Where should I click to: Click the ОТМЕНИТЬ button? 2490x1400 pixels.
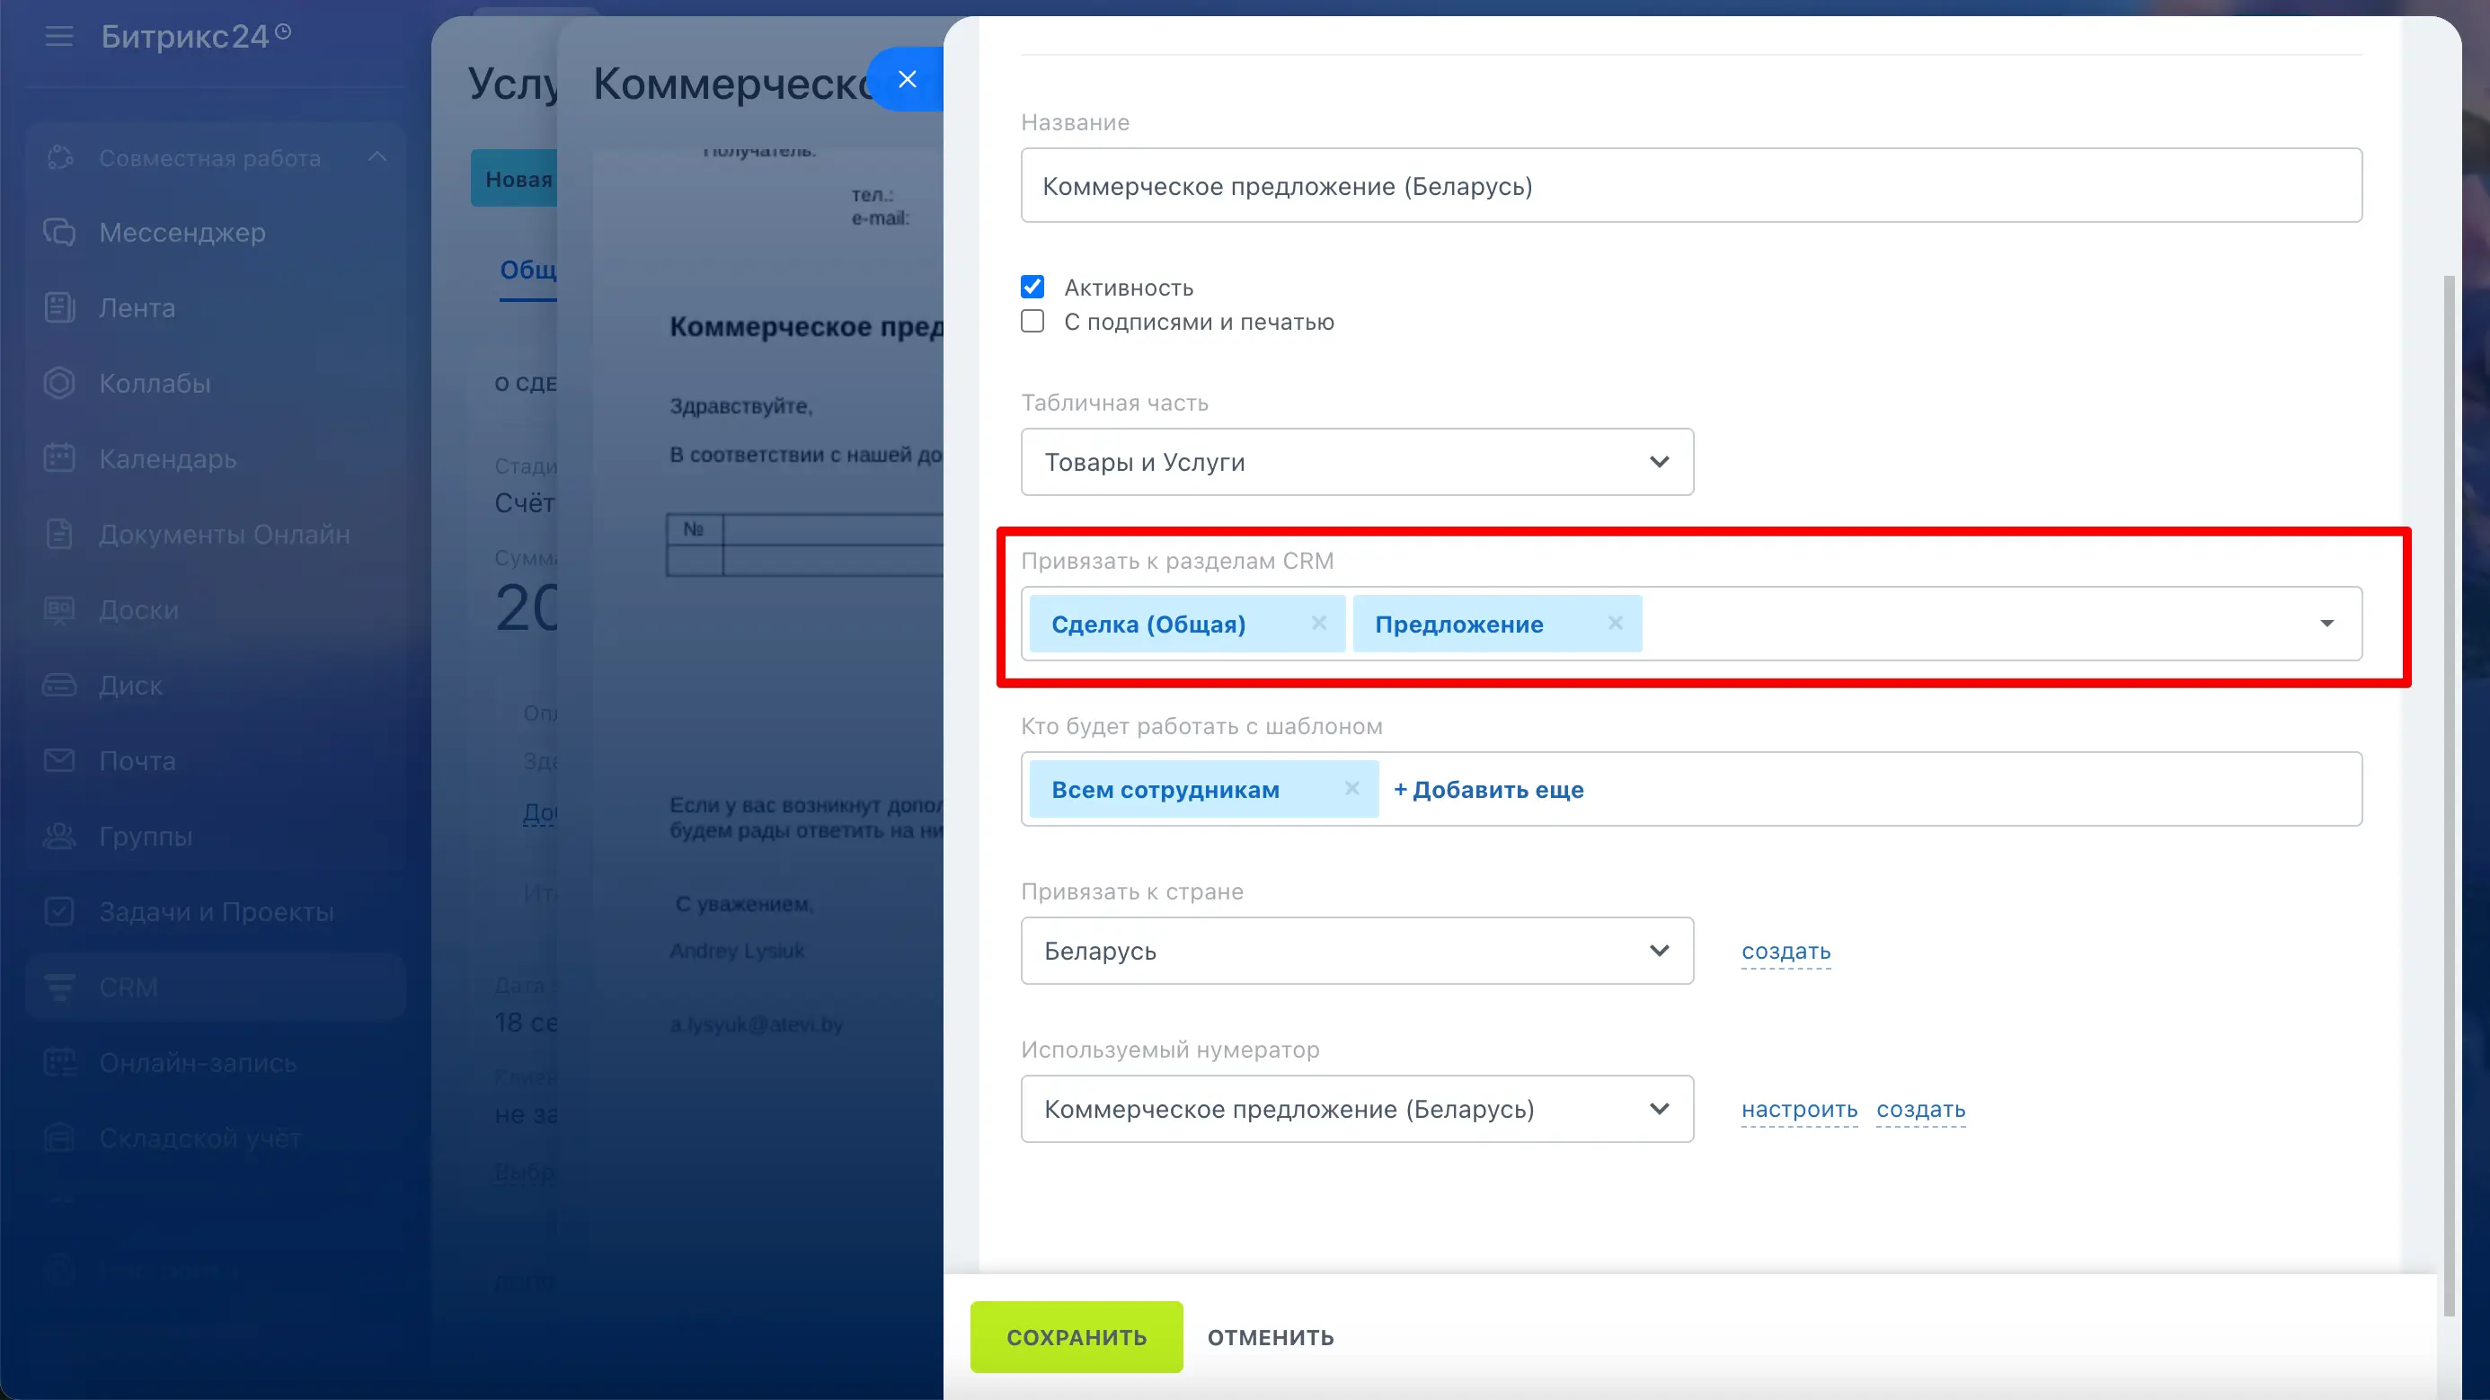point(1272,1338)
